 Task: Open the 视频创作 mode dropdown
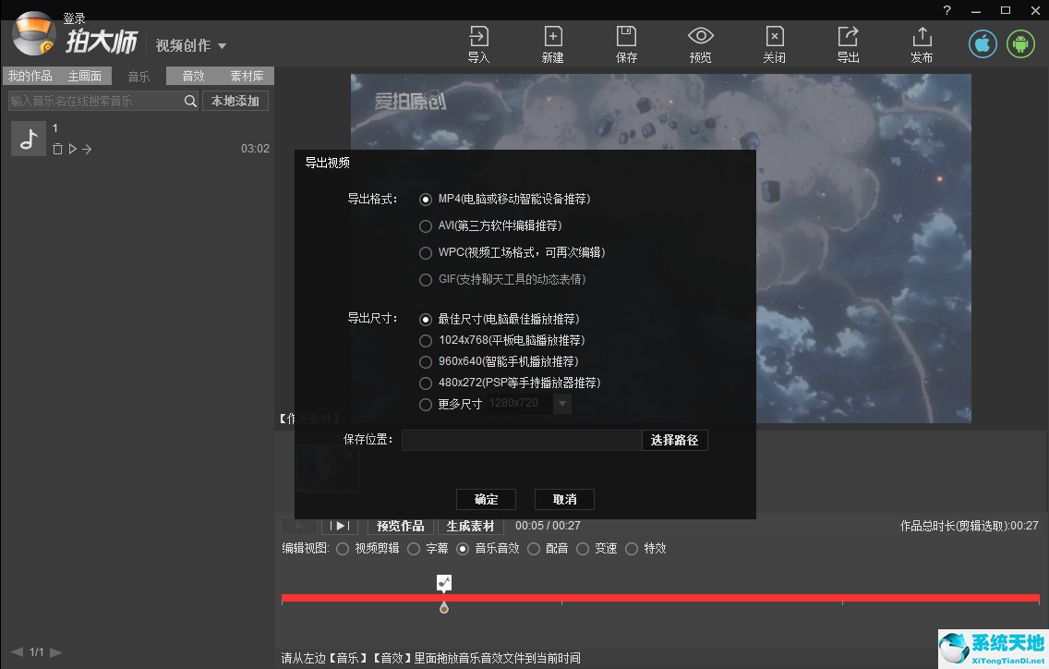(190, 43)
